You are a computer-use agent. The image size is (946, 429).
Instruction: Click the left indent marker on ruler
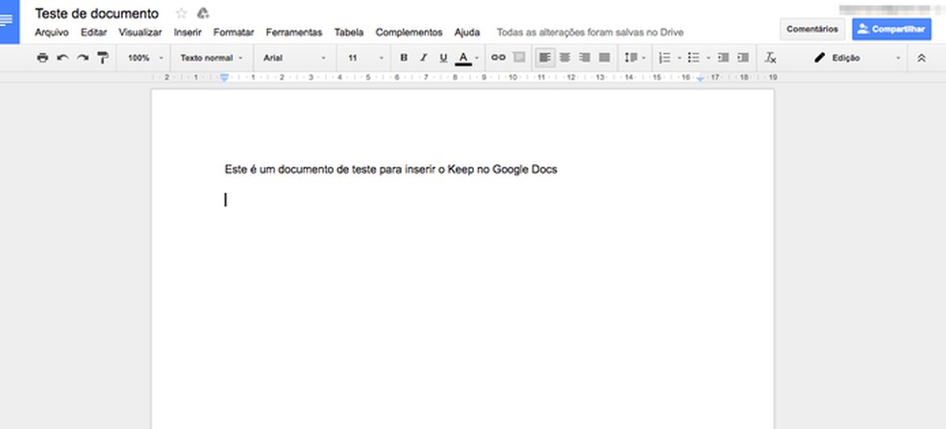[x=224, y=77]
